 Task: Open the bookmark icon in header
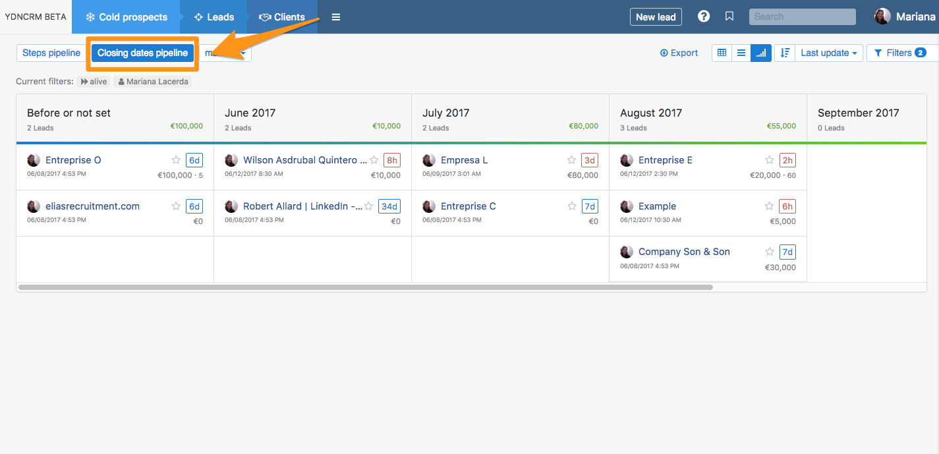click(x=729, y=16)
